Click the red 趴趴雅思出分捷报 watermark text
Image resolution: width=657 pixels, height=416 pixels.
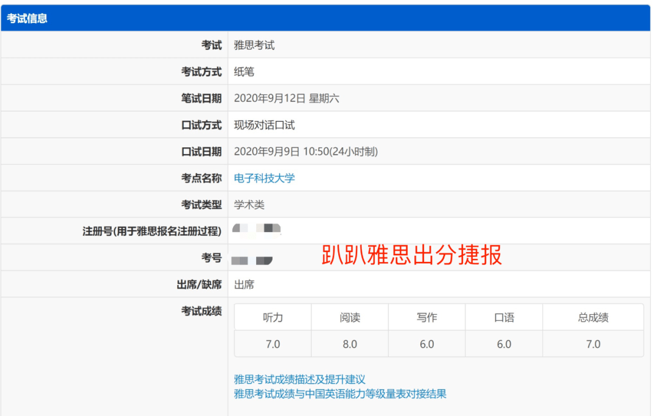pyautogui.click(x=411, y=255)
